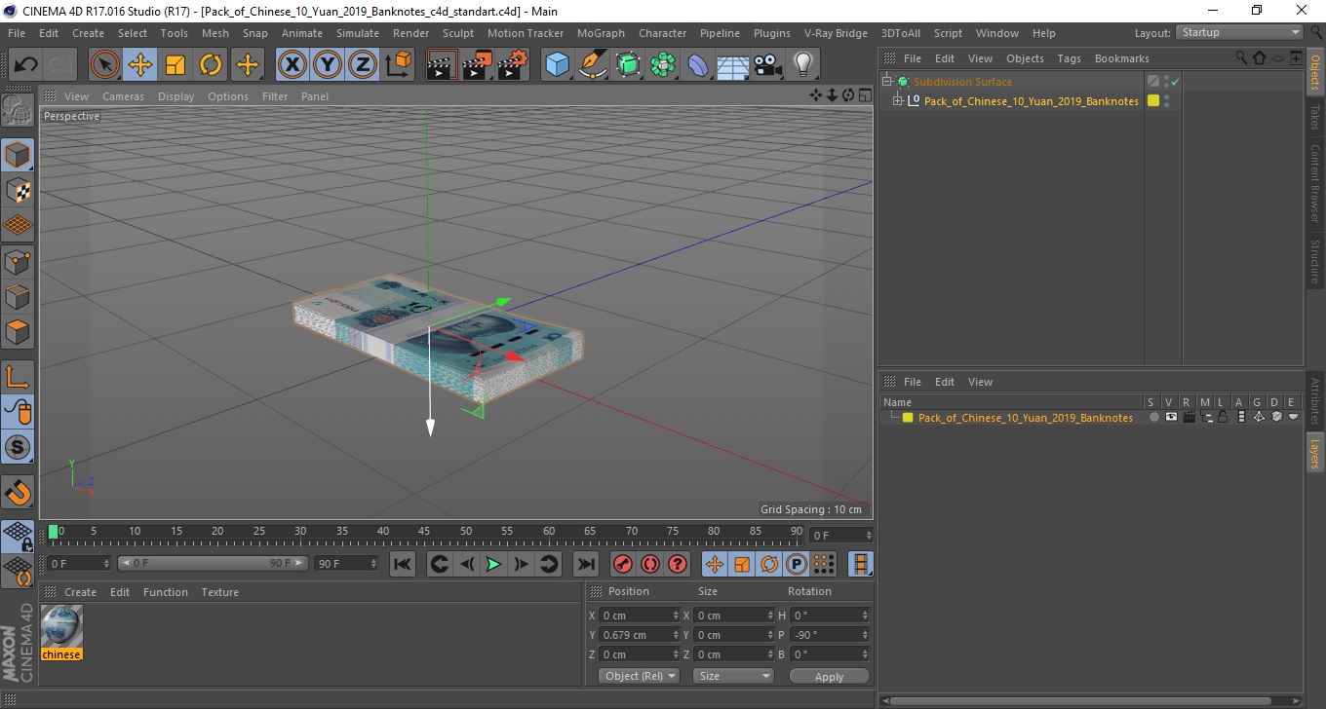
Task: Open the Takes side tab
Action: (x=1315, y=116)
